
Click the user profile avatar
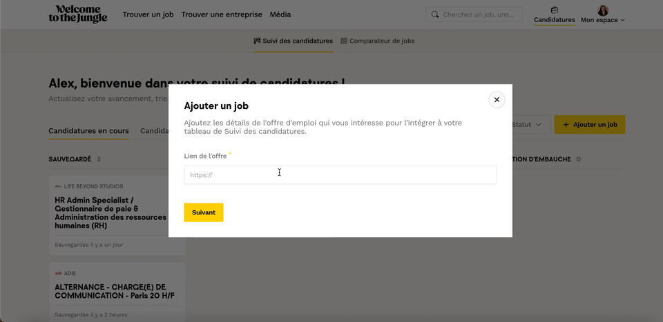tap(602, 10)
